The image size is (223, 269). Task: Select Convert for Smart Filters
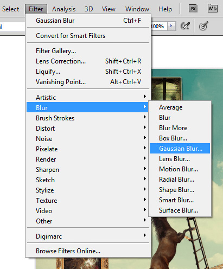pyautogui.click(x=88, y=36)
